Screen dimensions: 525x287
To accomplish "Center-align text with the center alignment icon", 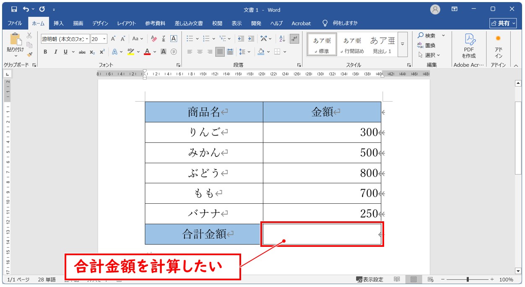I will [x=200, y=52].
